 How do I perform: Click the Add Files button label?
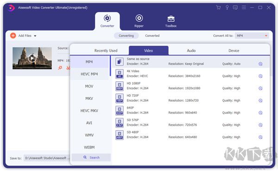tap(25, 36)
